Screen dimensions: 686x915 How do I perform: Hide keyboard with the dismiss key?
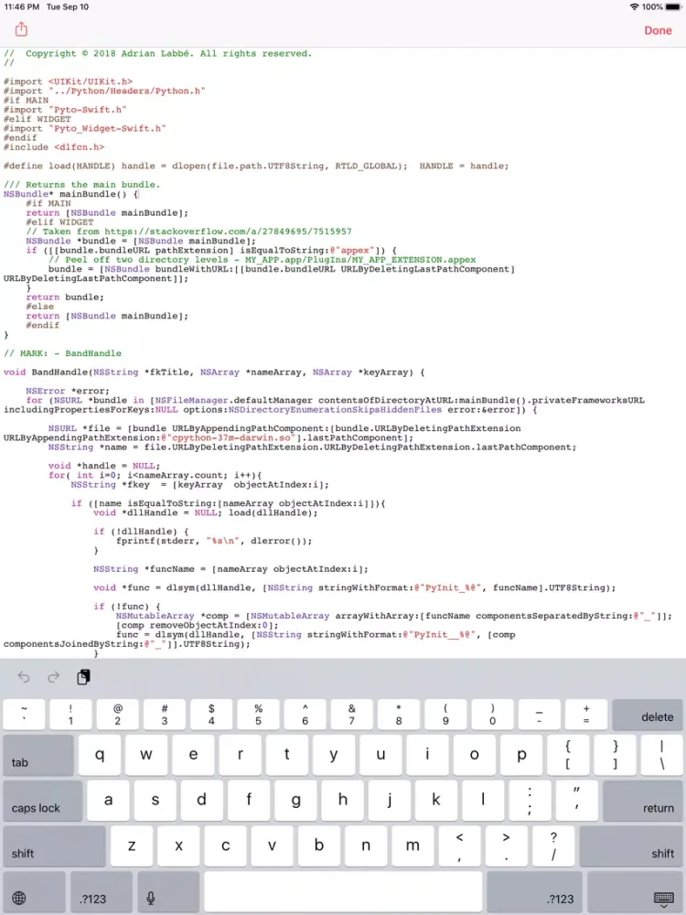pos(663,898)
